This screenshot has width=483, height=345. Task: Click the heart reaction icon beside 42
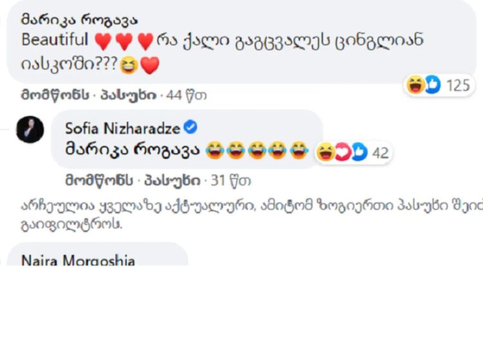pos(342,152)
